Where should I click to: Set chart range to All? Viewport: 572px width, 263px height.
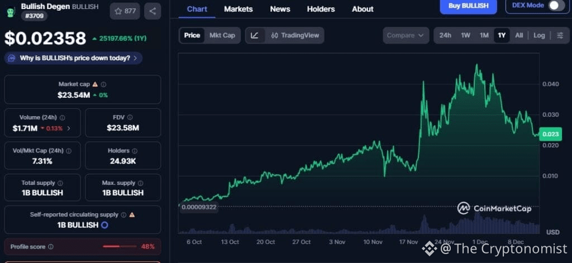[x=519, y=35]
